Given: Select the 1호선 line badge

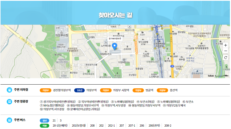Looking at the screenshot, I should click(x=79, y=90).
